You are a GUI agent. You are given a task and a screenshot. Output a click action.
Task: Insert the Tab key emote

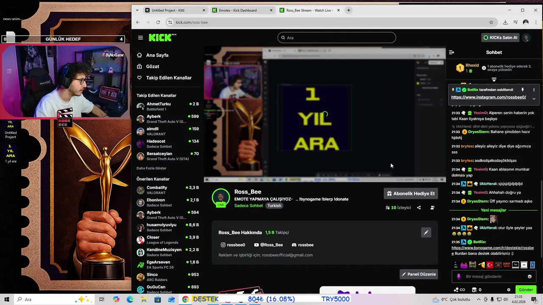[x=515, y=265]
